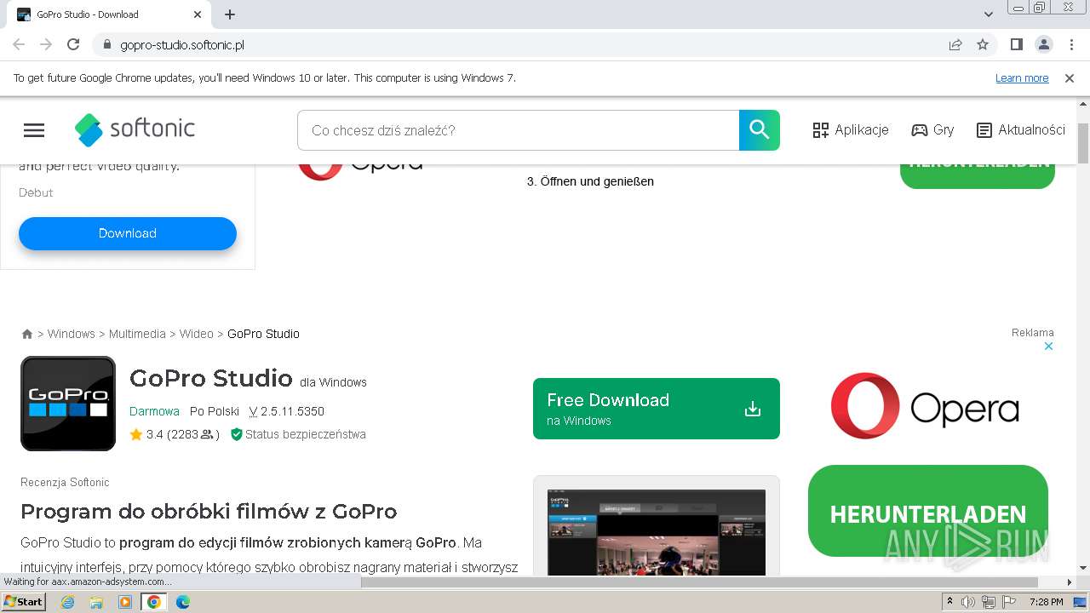
Task: Click the Chrome taskbar icon
Action: 154,602
